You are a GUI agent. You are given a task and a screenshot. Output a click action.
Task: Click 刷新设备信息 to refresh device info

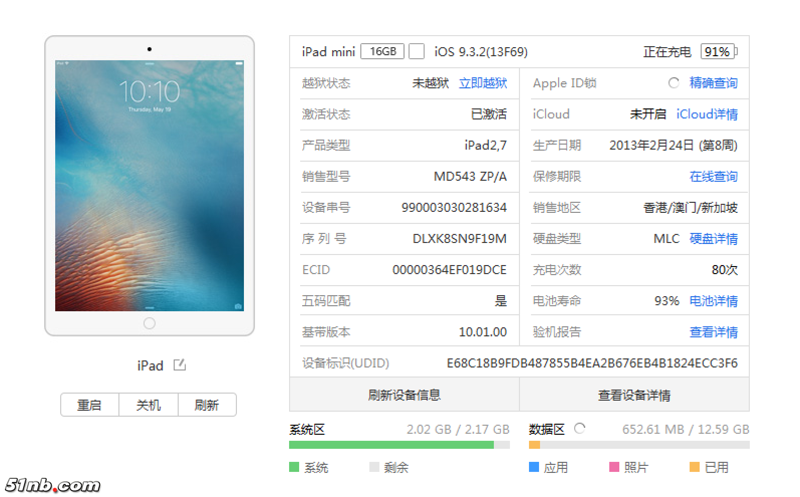click(404, 395)
